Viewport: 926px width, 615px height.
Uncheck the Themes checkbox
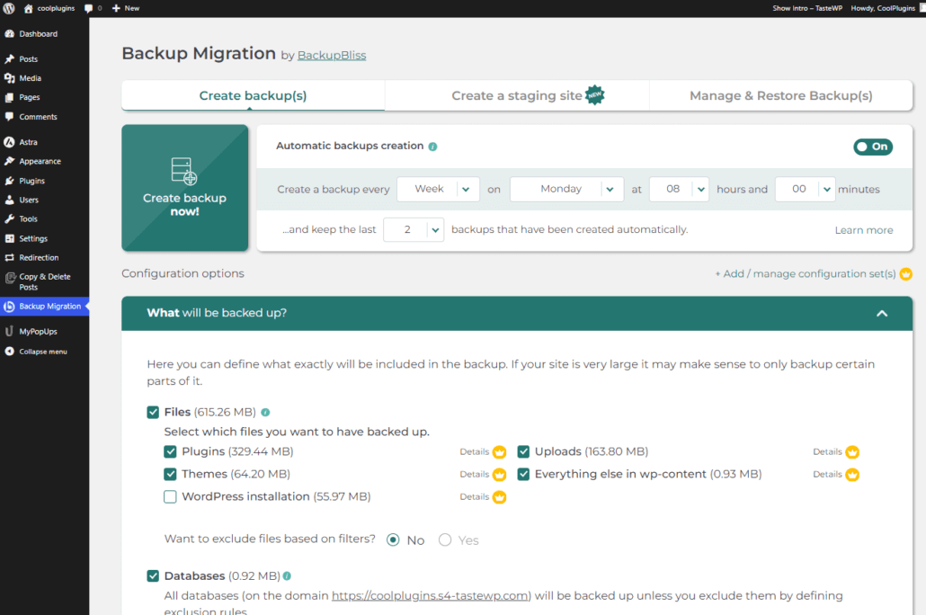(x=170, y=475)
